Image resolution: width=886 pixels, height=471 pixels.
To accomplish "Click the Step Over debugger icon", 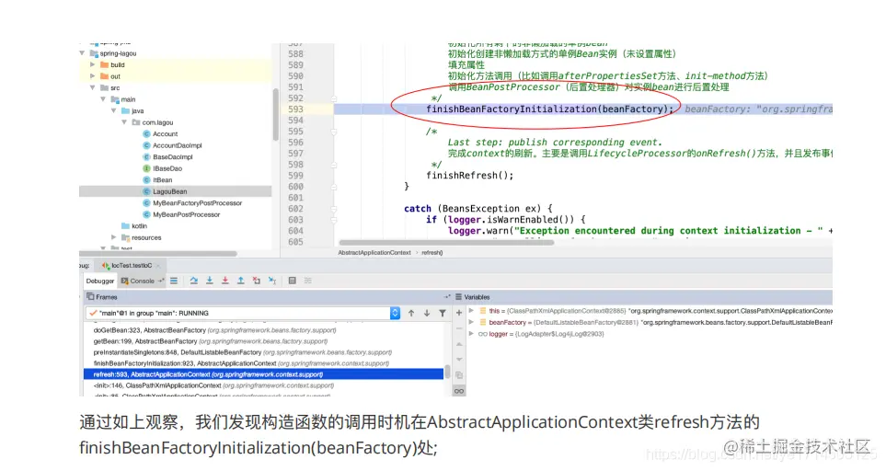I will coord(194,281).
